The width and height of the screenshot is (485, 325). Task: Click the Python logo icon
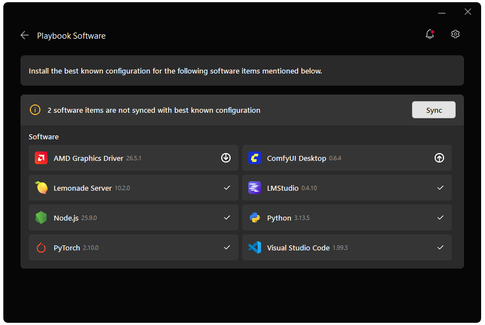point(254,218)
